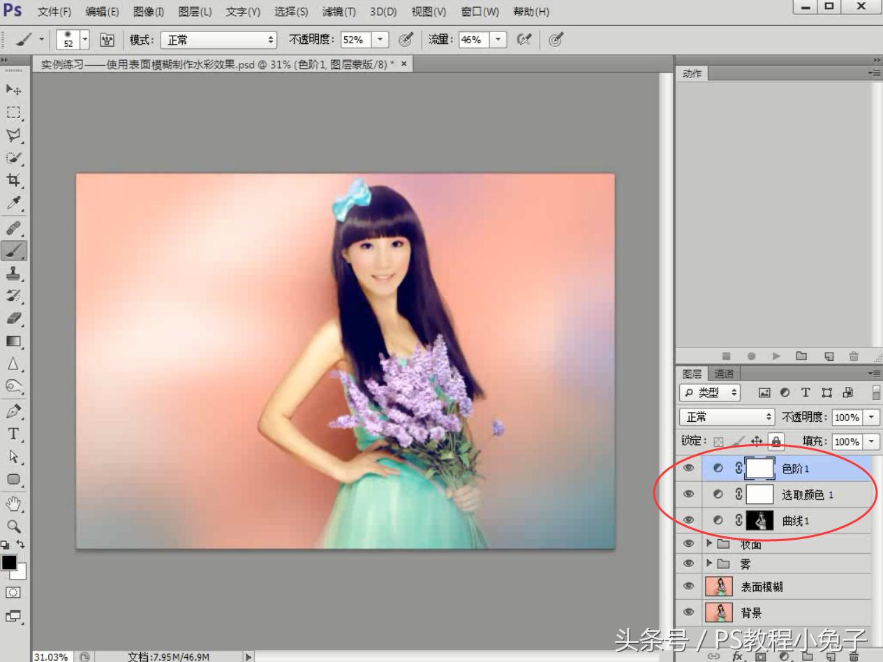The height and width of the screenshot is (662, 883).
Task: Click the 曲线 1 layer mask thumbnail
Action: (759, 521)
